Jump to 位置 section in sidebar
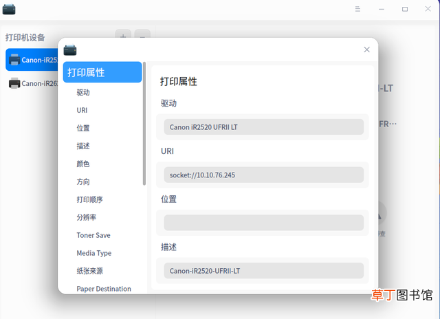This screenshot has width=440, height=319. (83, 128)
